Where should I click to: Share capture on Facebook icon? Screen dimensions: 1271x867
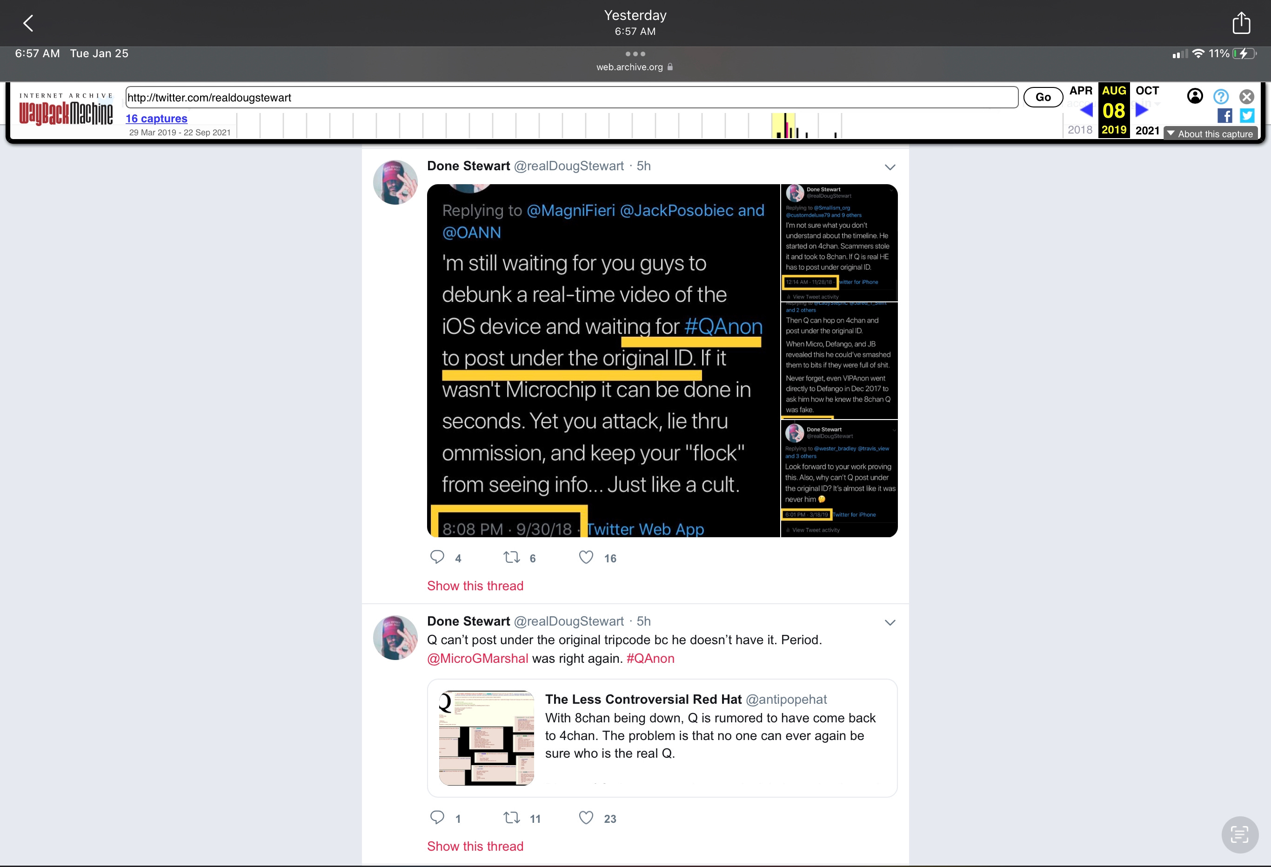(1224, 116)
